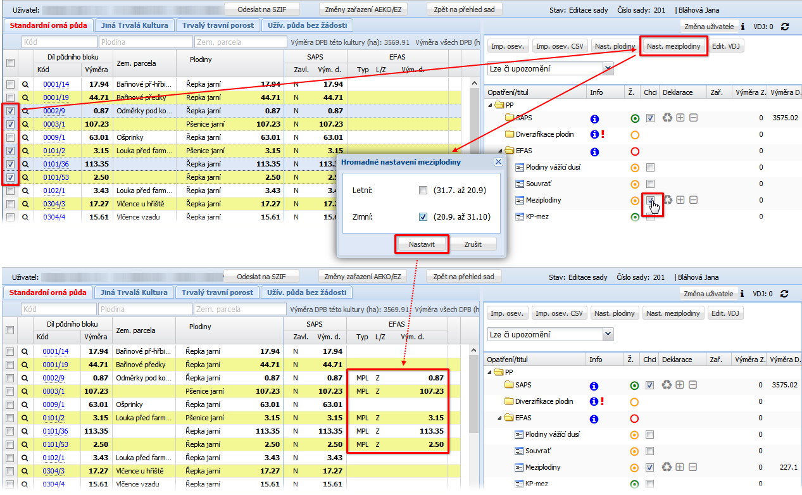This screenshot has height=495, width=802.
Task: Open magnifier for block 0001/14 in upper view
Action: [x=26, y=84]
